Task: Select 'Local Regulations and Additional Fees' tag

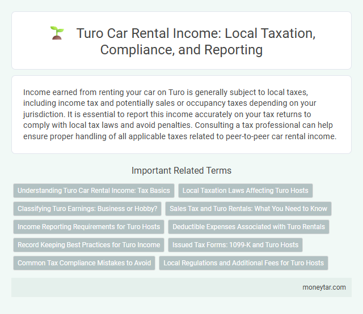Action: (x=243, y=263)
